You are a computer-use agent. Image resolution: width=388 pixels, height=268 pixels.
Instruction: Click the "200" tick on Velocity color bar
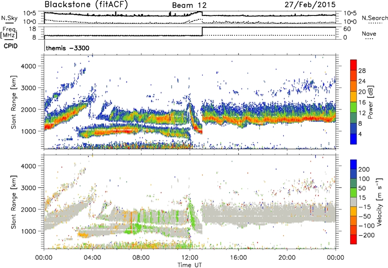(x=364, y=169)
